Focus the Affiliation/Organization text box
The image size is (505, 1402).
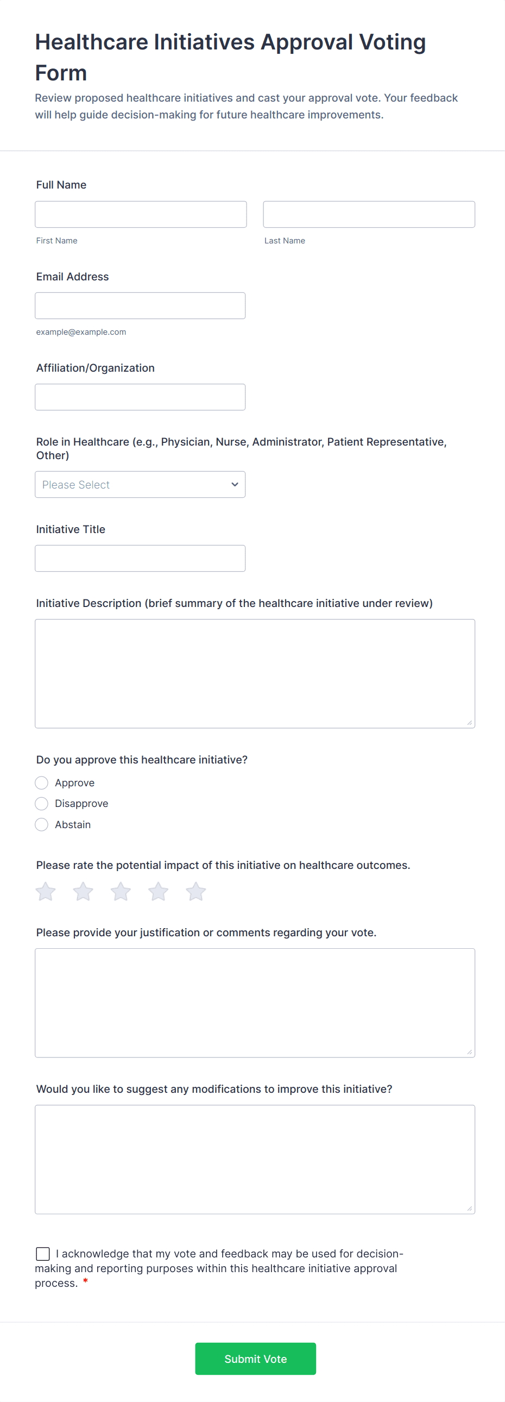(140, 397)
